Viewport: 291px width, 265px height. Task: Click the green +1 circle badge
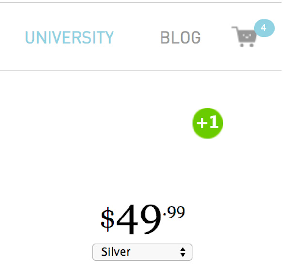[208, 123]
